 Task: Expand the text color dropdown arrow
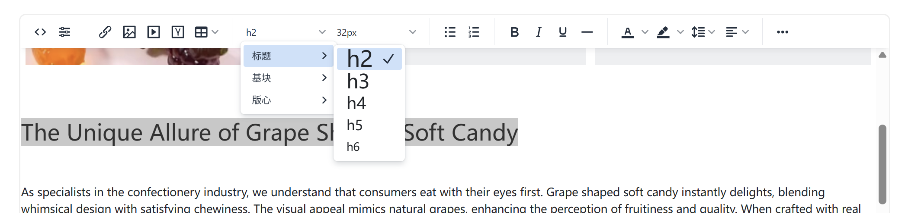click(x=645, y=32)
